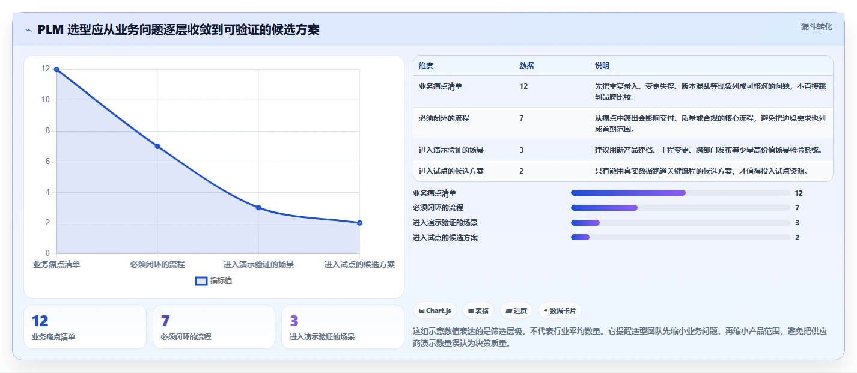Click the x-axis label 业务痛点清单

(x=56, y=264)
